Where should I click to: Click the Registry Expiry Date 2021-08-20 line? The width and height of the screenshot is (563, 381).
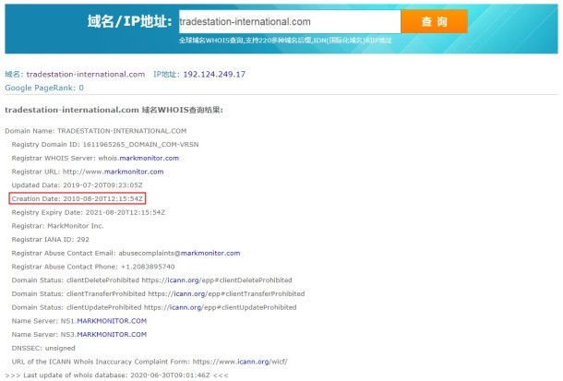[89, 212]
